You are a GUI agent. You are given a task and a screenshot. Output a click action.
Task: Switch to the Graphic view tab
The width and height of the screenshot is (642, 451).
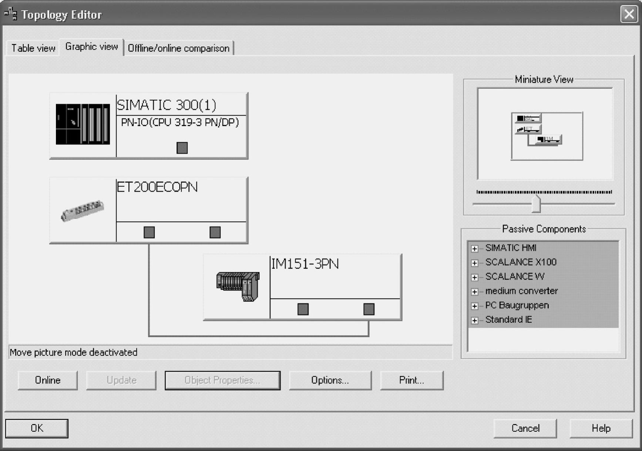pos(91,47)
